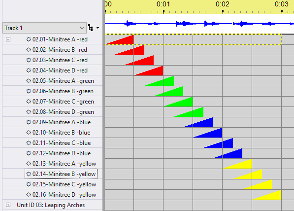The height and width of the screenshot is (211, 294).
Task: Click the sun icon of 02.10-Minitree B -blue
Action: [x=29, y=133]
